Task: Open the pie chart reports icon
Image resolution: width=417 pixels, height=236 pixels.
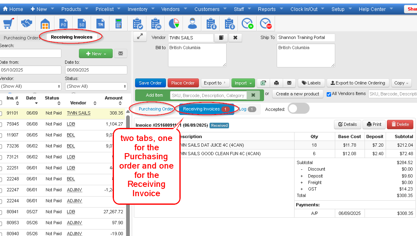Action: tap(174, 24)
